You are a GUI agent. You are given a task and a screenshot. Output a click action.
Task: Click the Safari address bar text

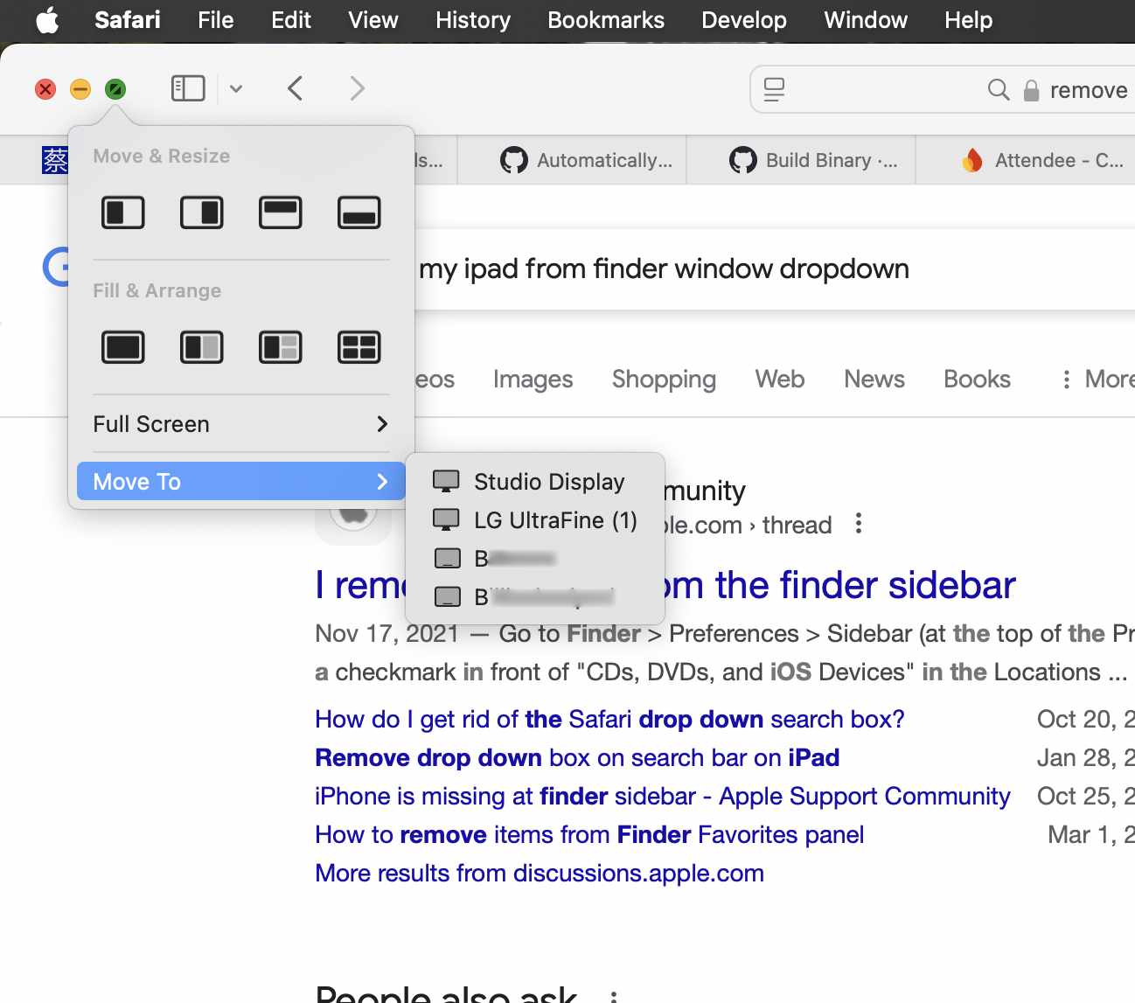coord(1089,90)
